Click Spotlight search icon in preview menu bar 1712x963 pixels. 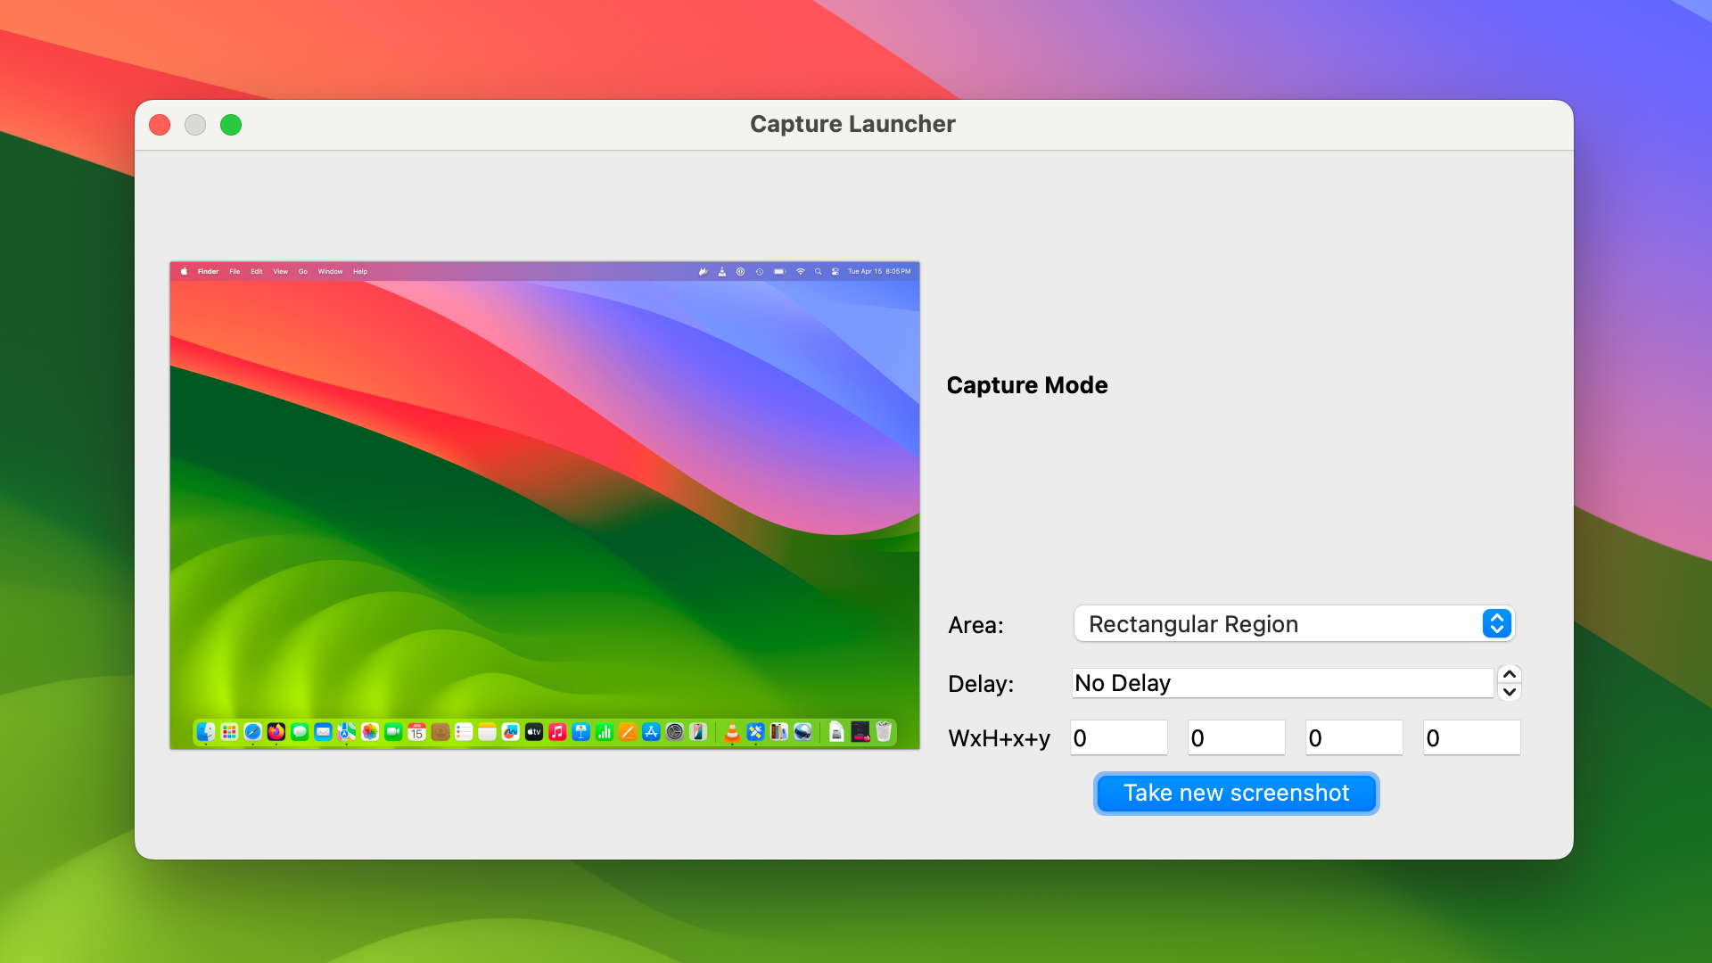[818, 272]
